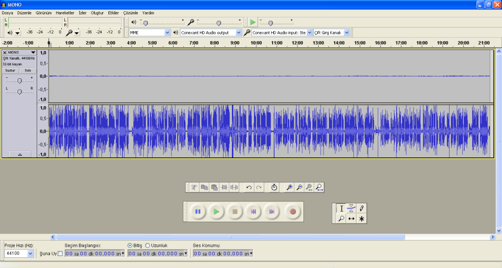Image resolution: width=502 pixels, height=268 pixels.
Task: Open the Görünüm menu
Action: (x=44, y=13)
